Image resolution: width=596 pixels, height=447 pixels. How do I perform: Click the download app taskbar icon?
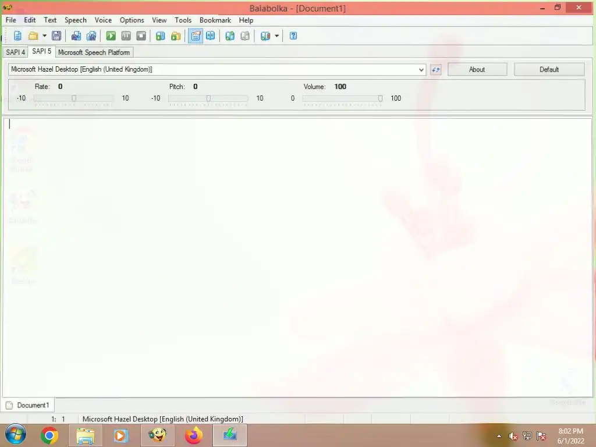coord(230,435)
